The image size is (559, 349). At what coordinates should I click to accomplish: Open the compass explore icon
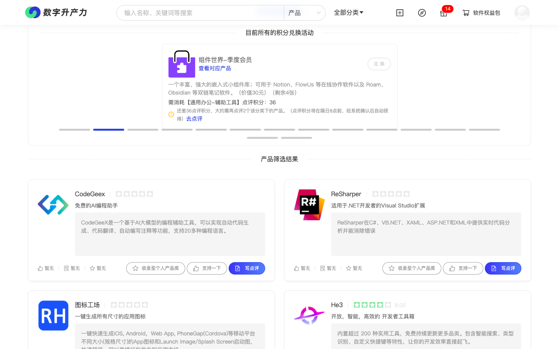pos(422,13)
